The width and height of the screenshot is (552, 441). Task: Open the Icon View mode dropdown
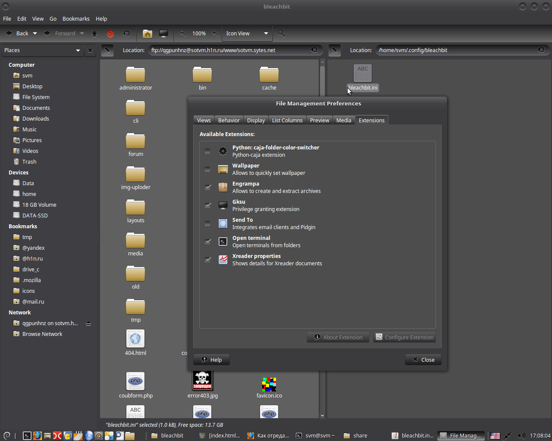247,34
